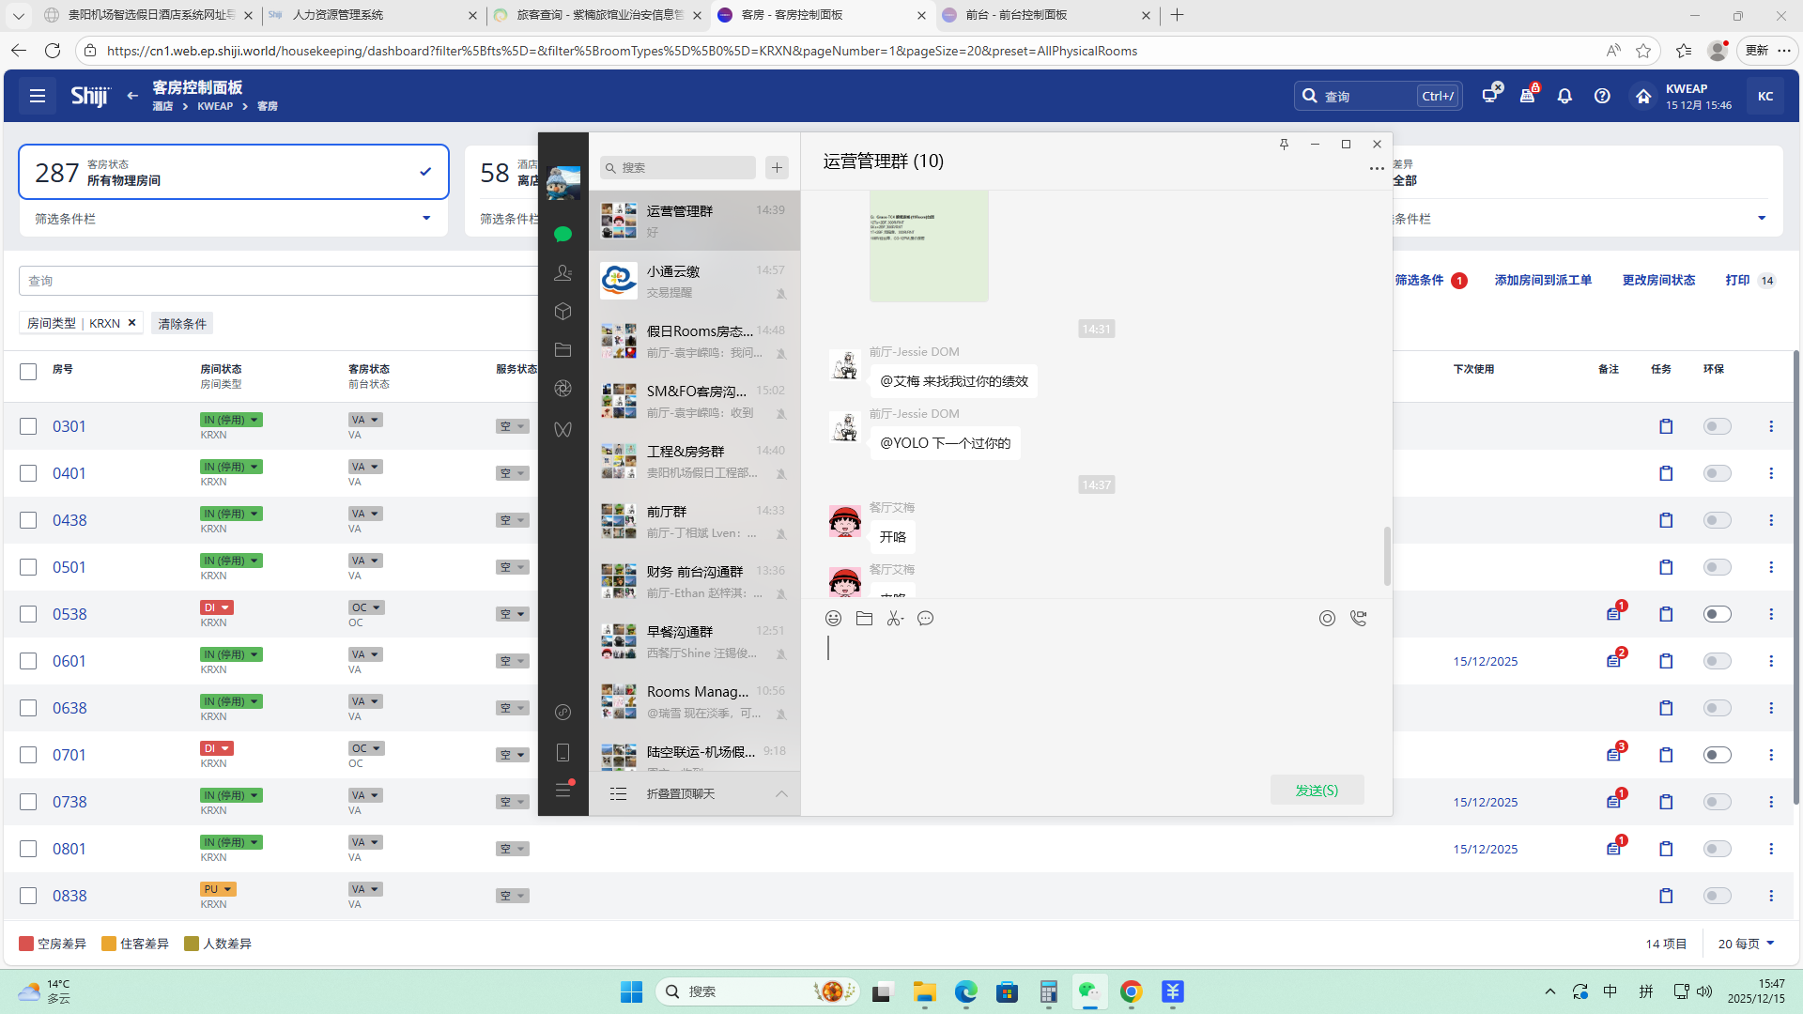Click the 发送(S) send button
Screen dimensions: 1803x1014
coord(1317,790)
